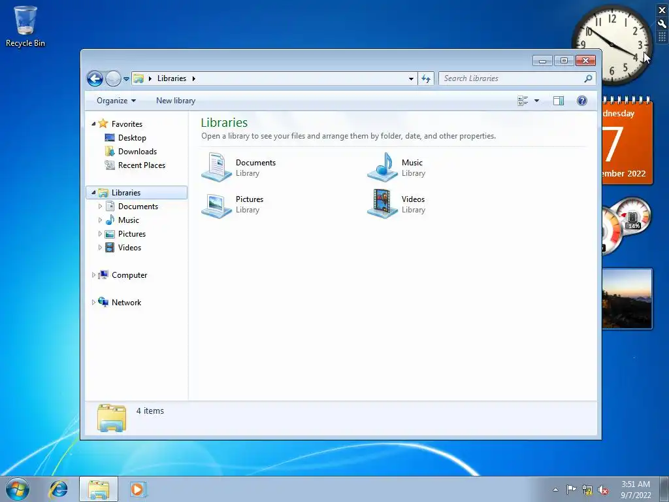669x502 pixels.
Task: Expand the Computer node
Action: coord(93,275)
